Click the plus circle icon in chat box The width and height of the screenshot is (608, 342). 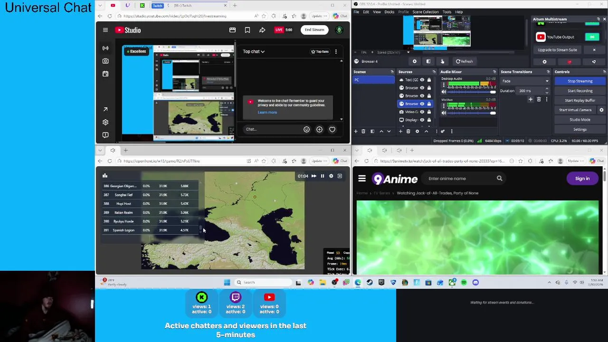(319, 129)
